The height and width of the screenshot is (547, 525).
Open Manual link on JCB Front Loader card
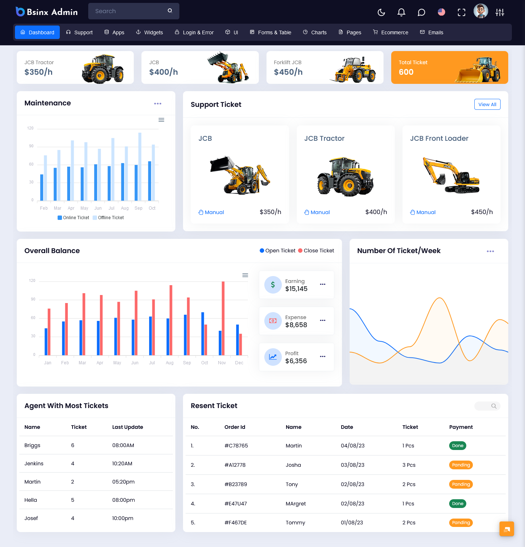pyautogui.click(x=423, y=212)
